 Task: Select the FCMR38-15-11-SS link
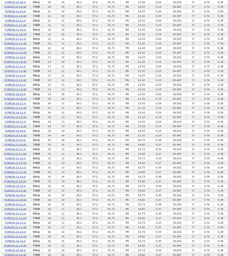click(15, 154)
